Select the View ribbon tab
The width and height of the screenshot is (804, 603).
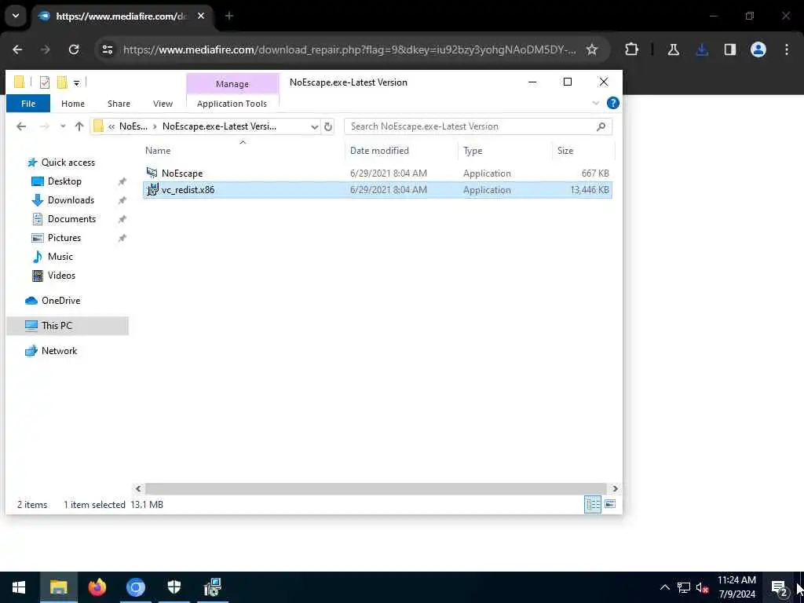(x=163, y=104)
